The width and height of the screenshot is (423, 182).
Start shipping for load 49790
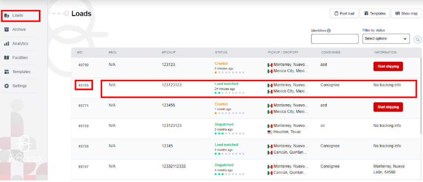pyautogui.click(x=388, y=66)
